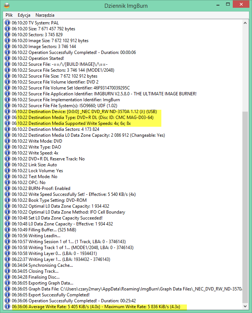Image resolution: width=252 pixels, height=313 pixels.
Task: Open the Narzędzia menu
Action: [x=45, y=15]
